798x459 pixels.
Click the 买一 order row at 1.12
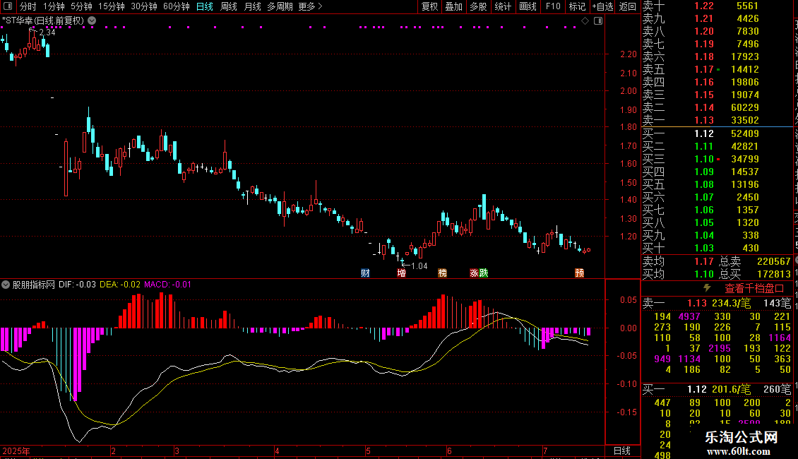[x=717, y=133]
